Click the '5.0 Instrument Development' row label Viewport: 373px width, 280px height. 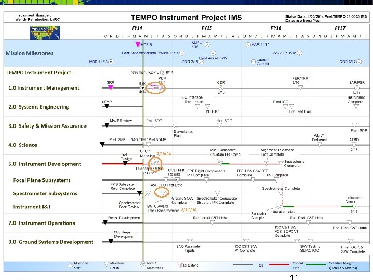click(x=45, y=164)
